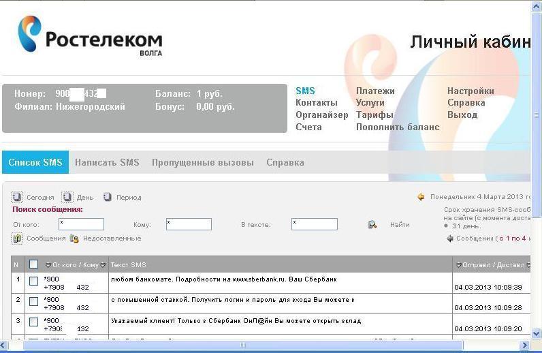The width and height of the screenshot is (542, 353).
Task: Click the Недоставленные messages icon
Action: (74, 239)
